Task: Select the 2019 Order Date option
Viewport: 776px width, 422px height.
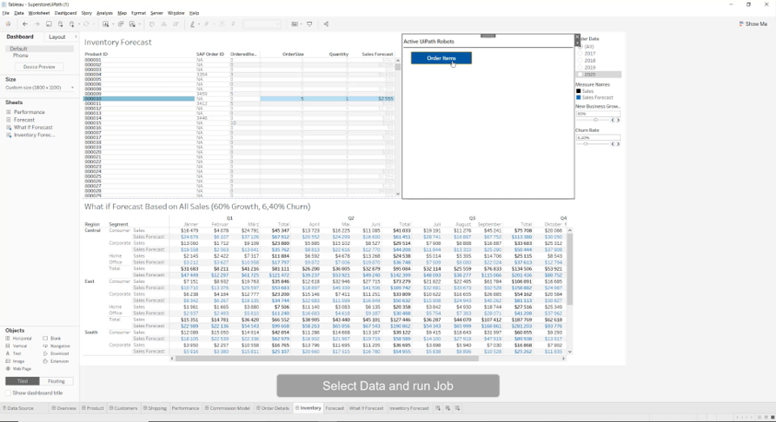Action: pyautogui.click(x=587, y=67)
